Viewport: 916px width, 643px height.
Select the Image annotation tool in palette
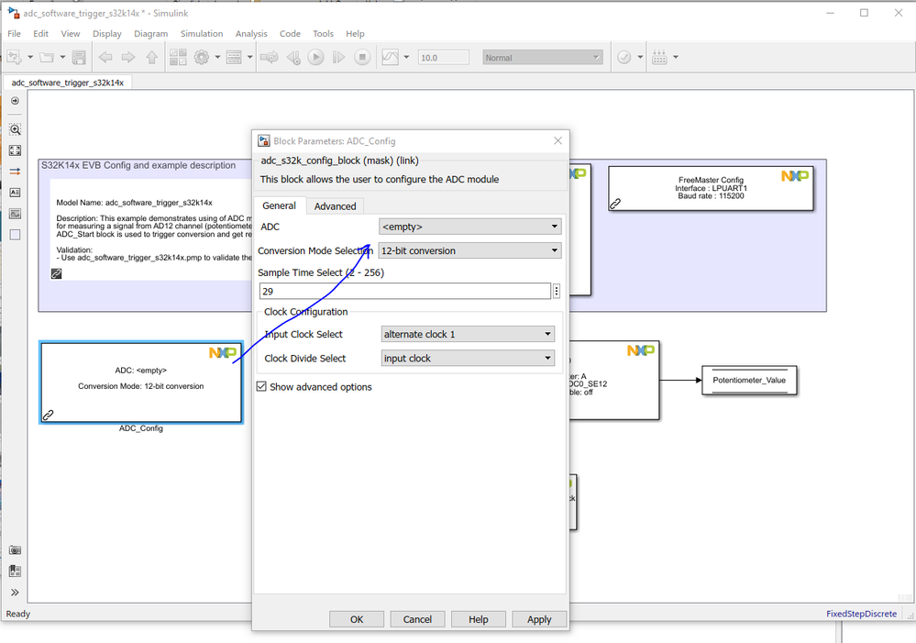pos(16,214)
